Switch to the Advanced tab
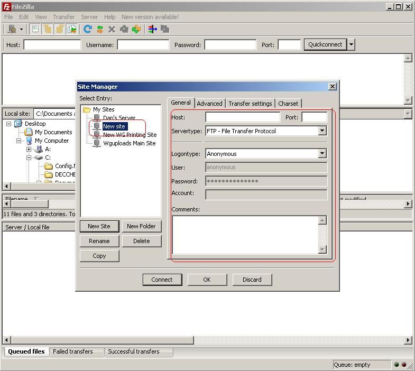Screen dimensions: 415x371 click(x=210, y=104)
